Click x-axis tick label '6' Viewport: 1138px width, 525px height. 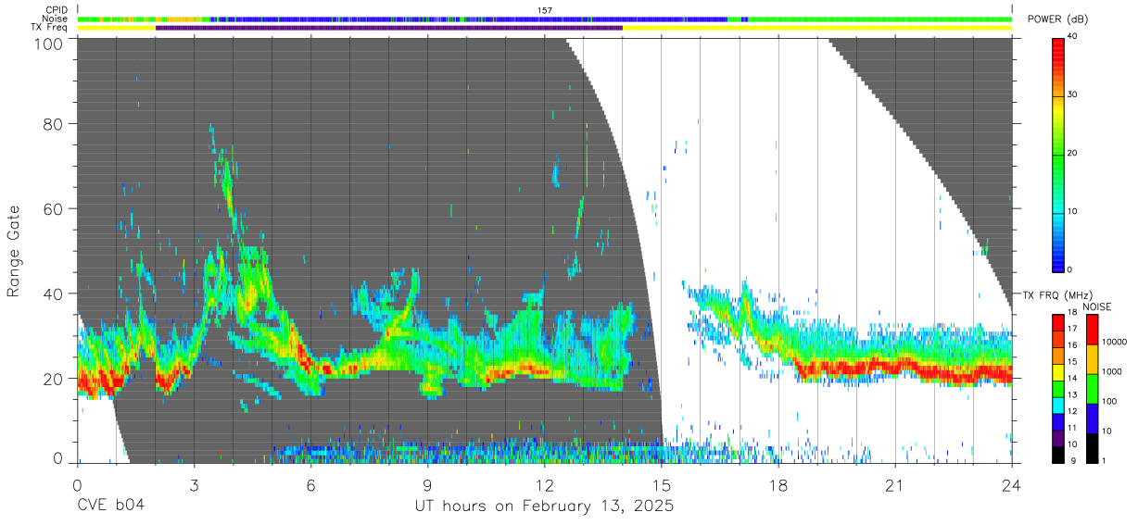click(310, 485)
